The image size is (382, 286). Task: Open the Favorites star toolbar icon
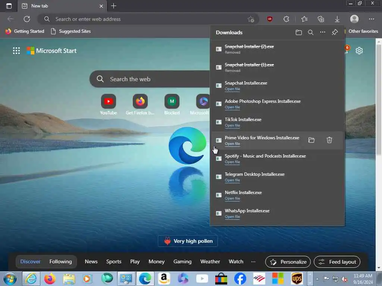(x=304, y=19)
